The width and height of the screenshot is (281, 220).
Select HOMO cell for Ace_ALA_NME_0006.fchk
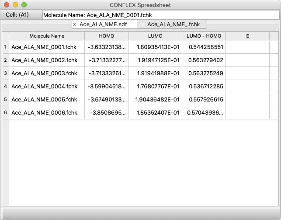(x=107, y=113)
